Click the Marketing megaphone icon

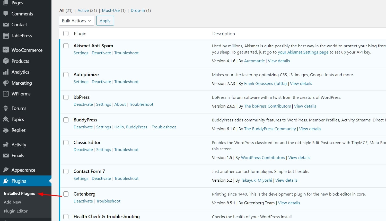pyautogui.click(x=6, y=83)
